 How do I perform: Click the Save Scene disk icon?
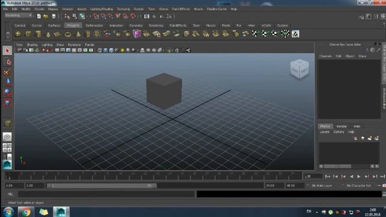pos(54,16)
